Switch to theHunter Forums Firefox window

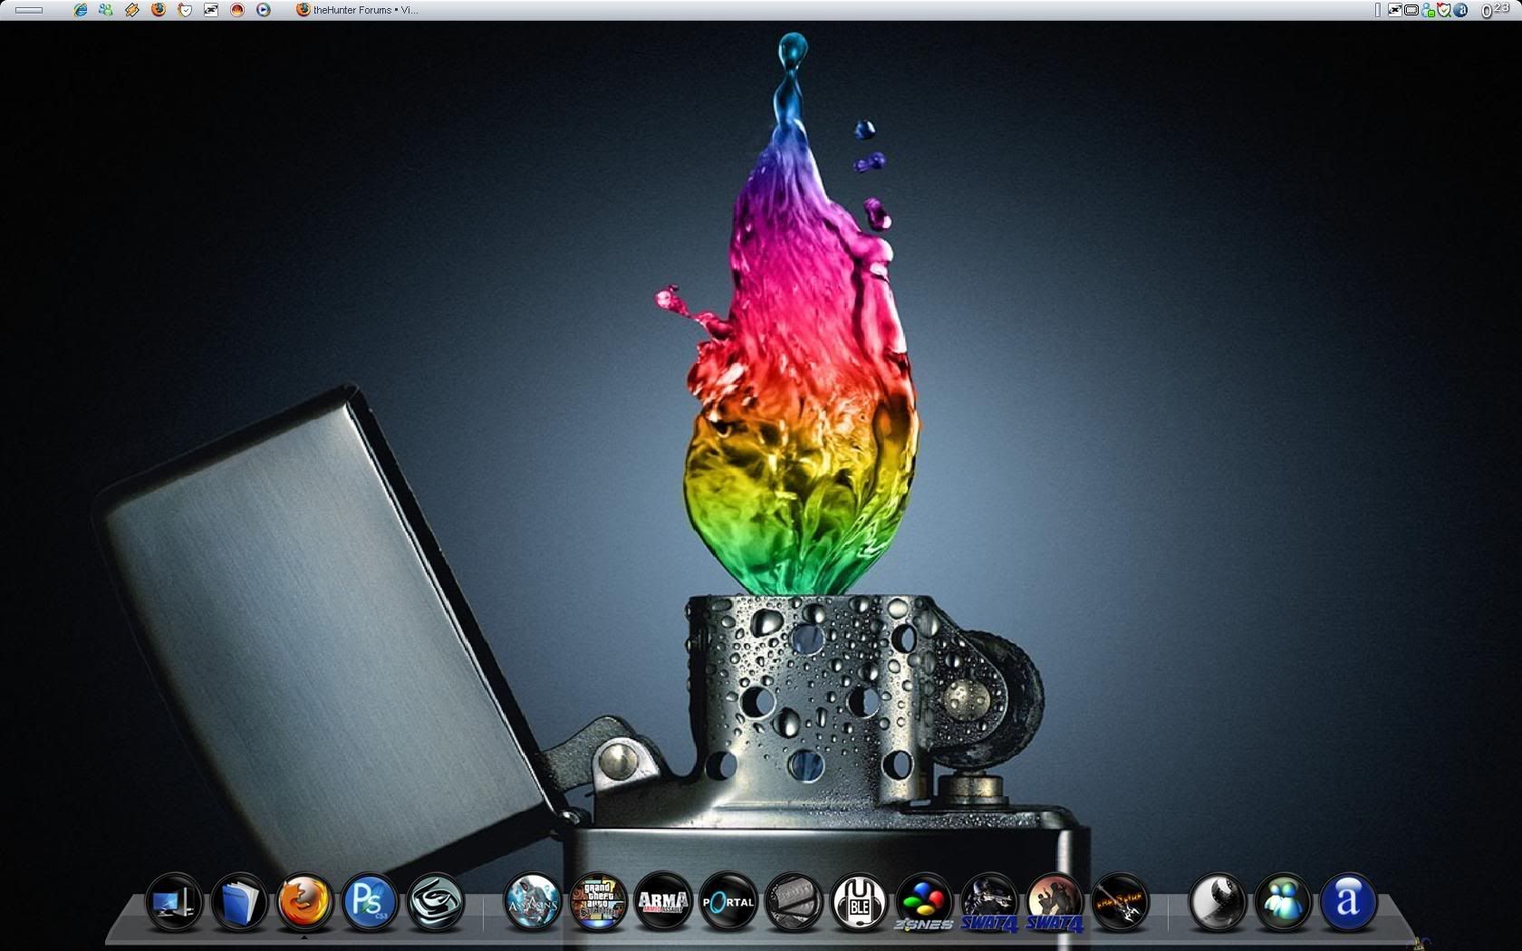(x=358, y=10)
